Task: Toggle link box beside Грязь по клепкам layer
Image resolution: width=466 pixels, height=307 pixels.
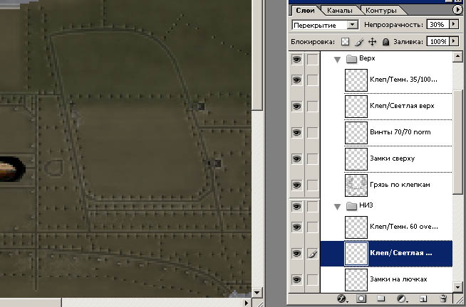Action: click(312, 185)
